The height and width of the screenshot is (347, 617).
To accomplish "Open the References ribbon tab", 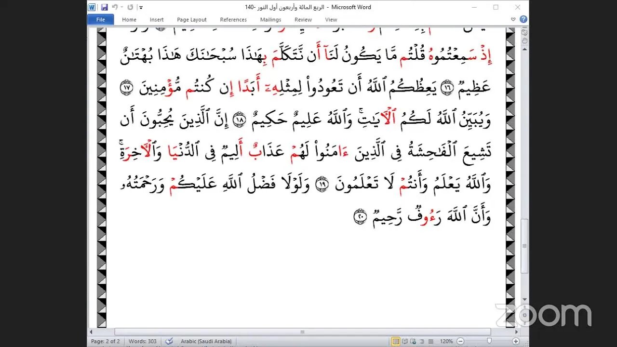I will [x=233, y=20].
